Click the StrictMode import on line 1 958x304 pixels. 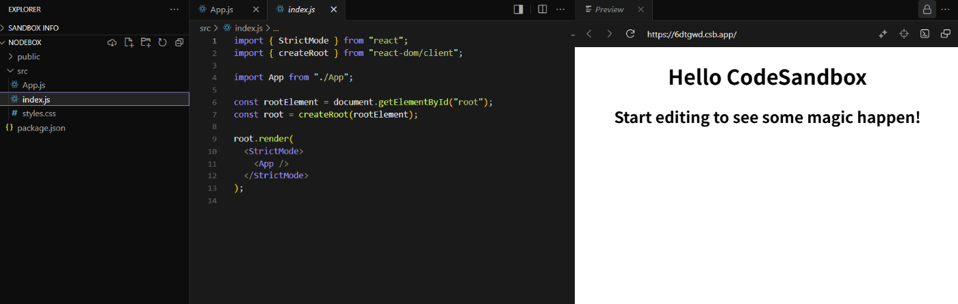click(304, 40)
